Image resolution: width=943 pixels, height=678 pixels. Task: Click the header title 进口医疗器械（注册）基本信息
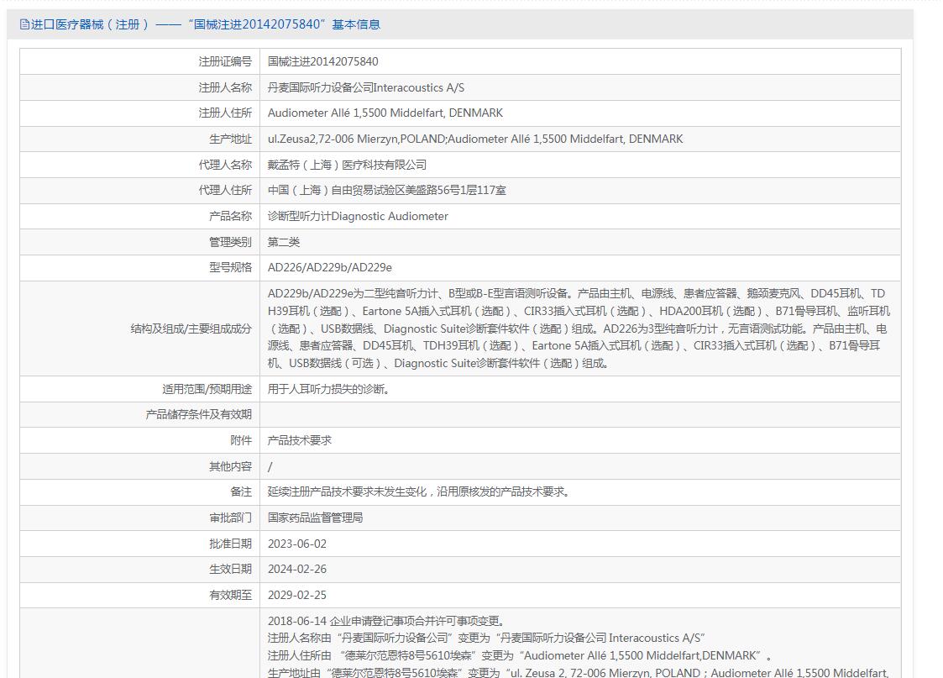[205, 24]
